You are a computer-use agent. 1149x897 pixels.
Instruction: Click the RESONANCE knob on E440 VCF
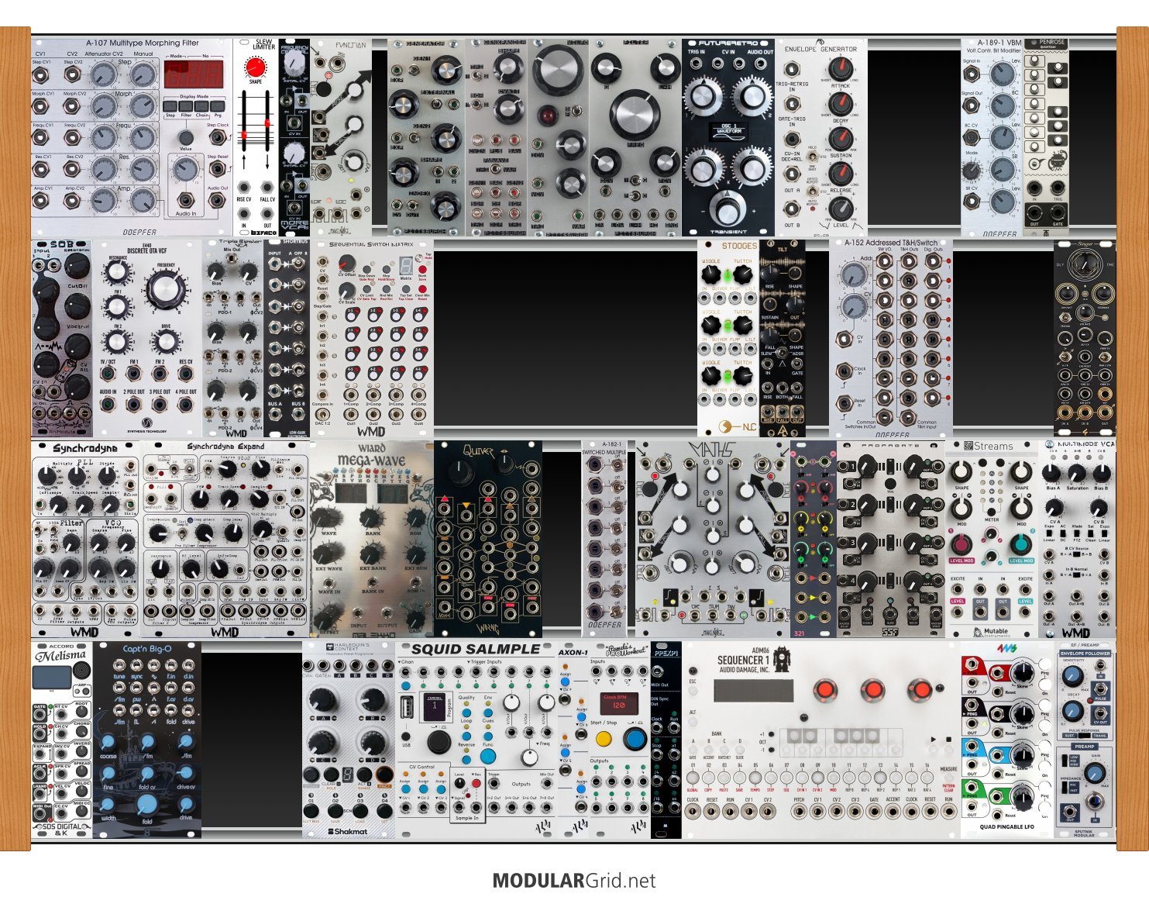click(x=118, y=272)
